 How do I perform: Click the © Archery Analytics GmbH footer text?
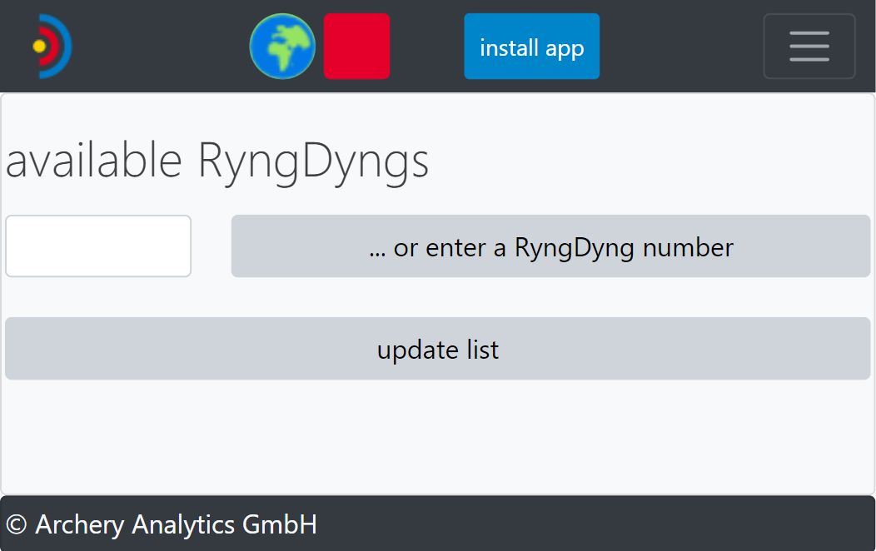click(x=162, y=524)
